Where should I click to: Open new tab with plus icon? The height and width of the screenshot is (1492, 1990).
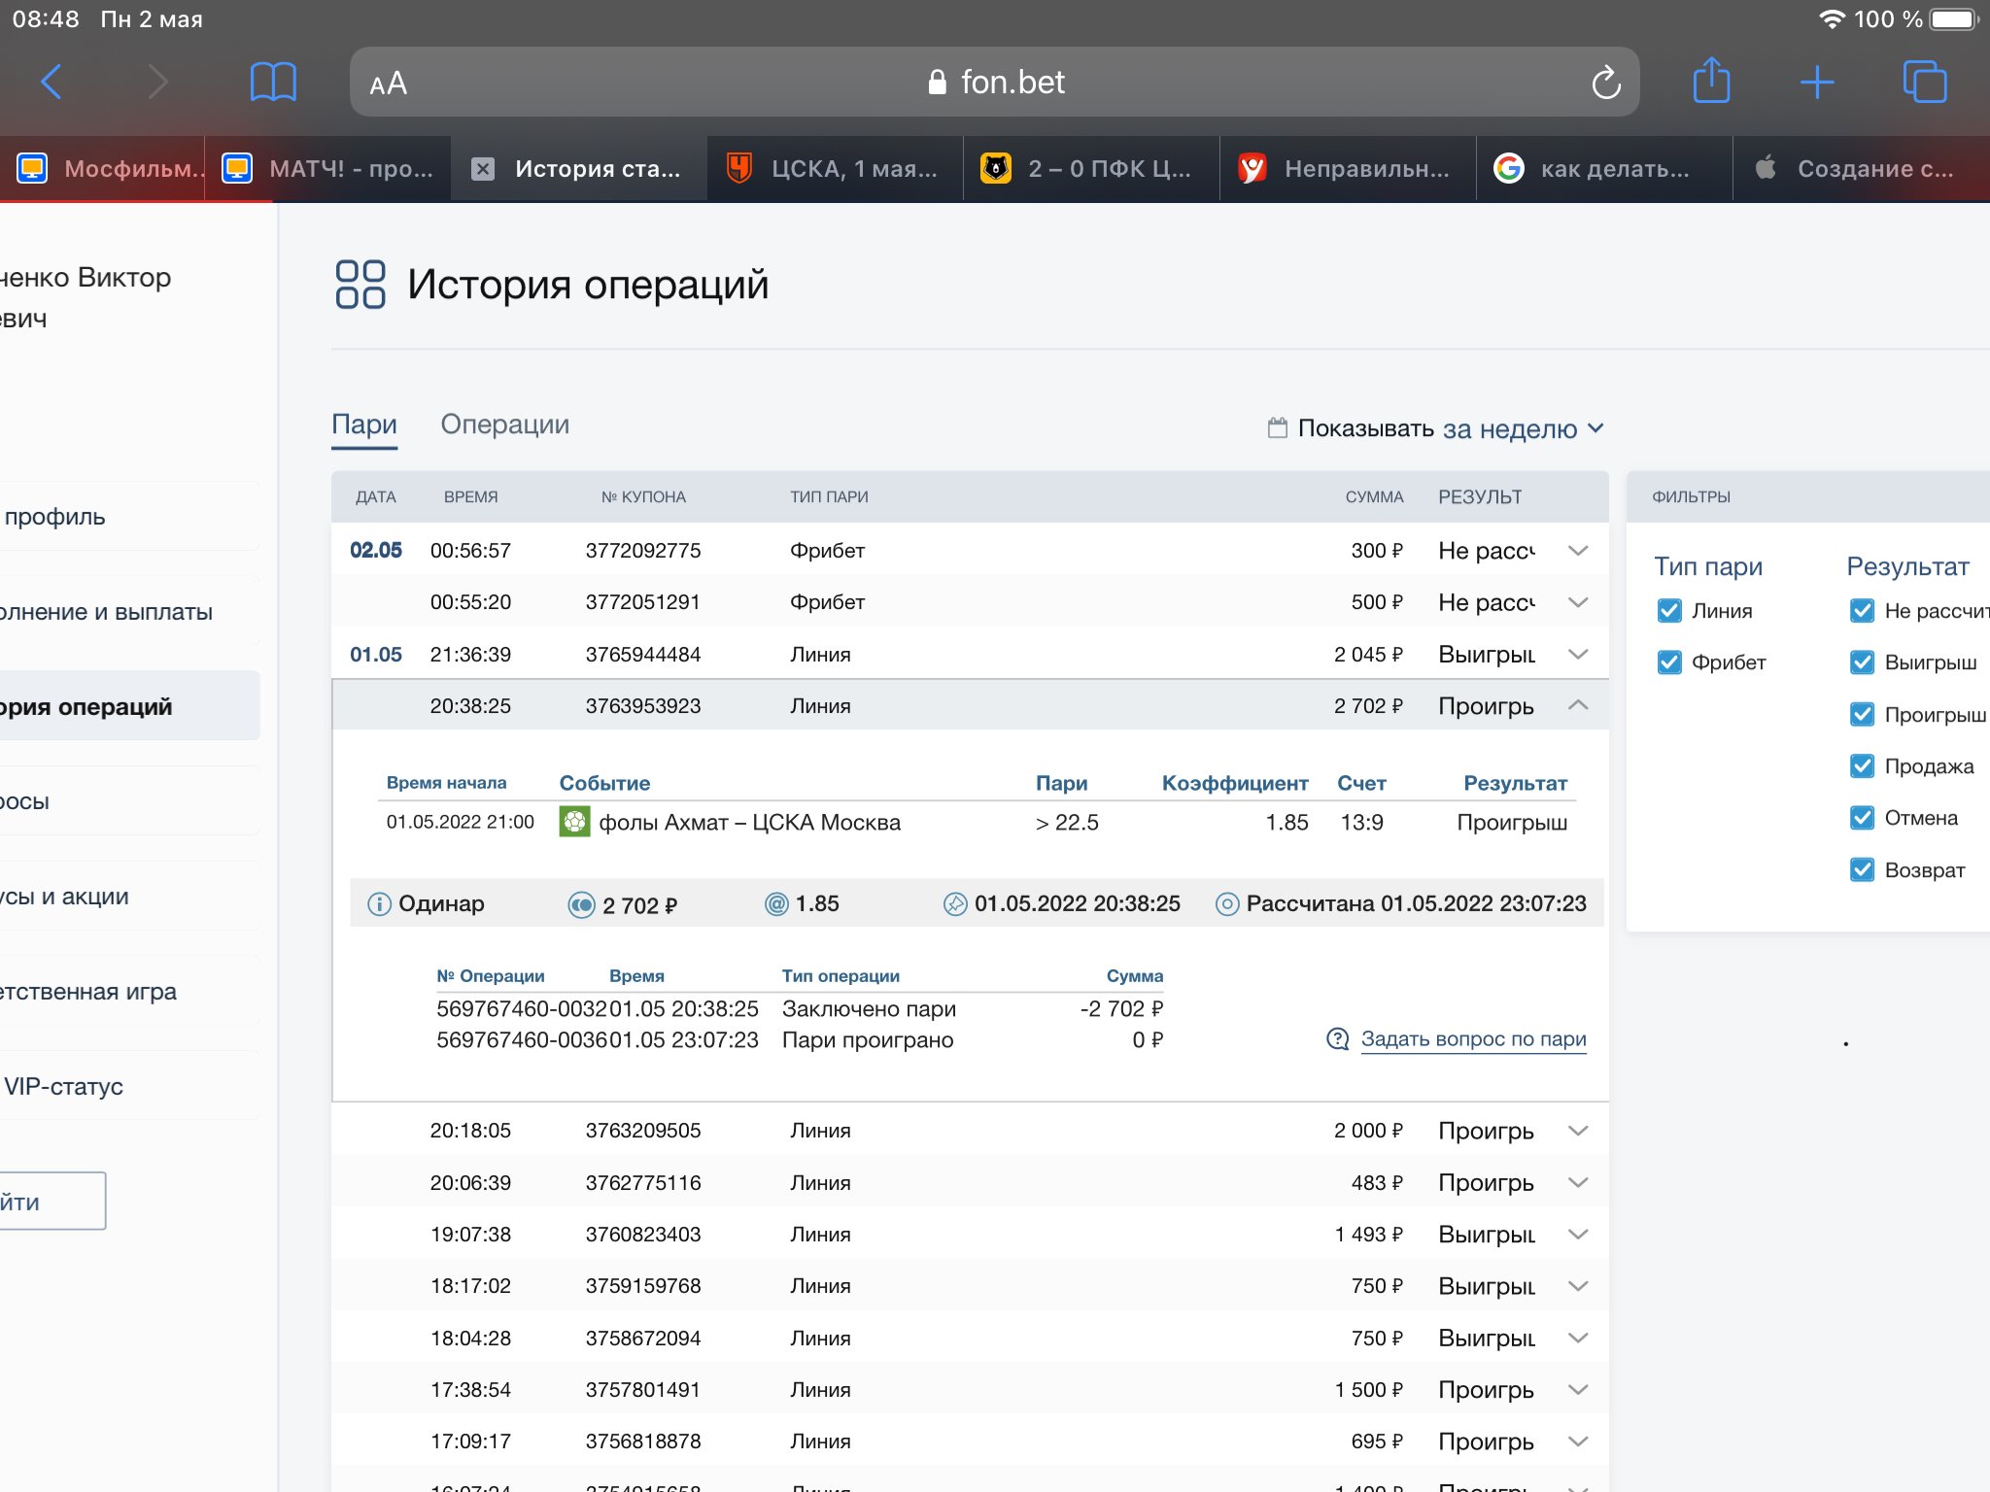(1816, 82)
